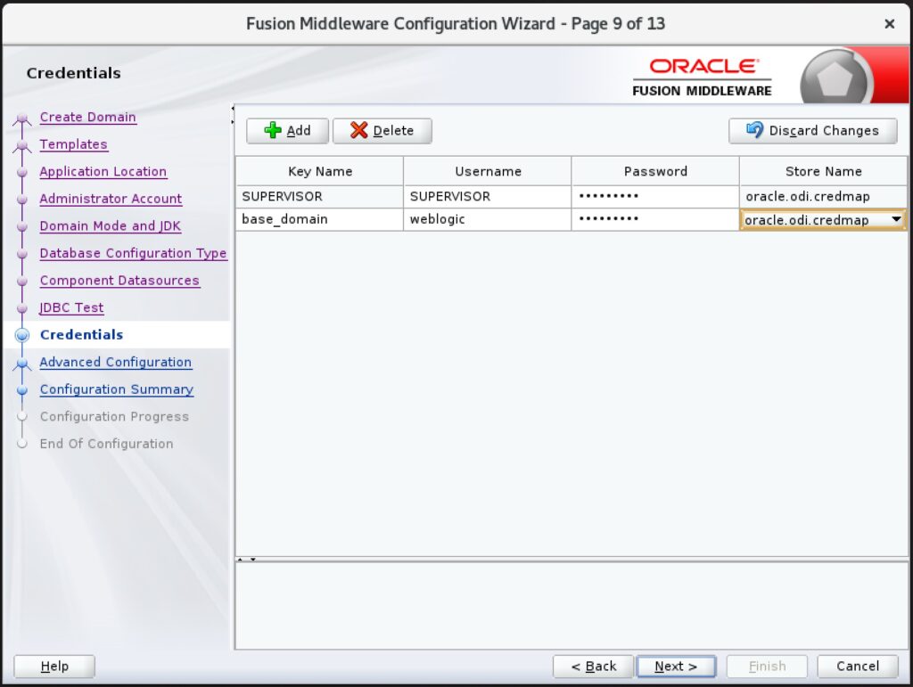Click the Create Domain step node icon
913x687 pixels.
(x=22, y=119)
